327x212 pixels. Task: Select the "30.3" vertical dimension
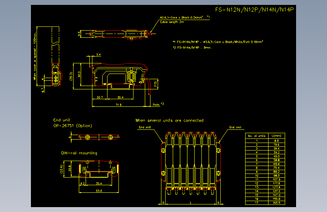tap(79, 74)
